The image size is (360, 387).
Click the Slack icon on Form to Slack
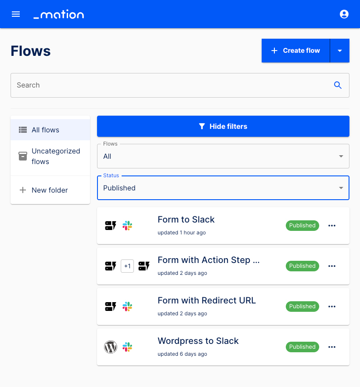[x=127, y=226]
